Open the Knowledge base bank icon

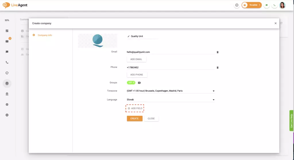click(7, 94)
